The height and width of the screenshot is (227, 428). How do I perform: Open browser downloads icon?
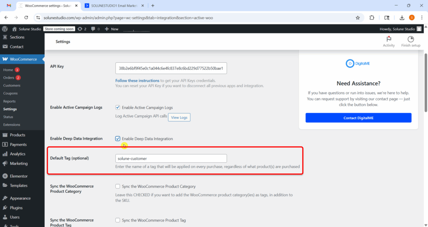click(x=402, y=18)
